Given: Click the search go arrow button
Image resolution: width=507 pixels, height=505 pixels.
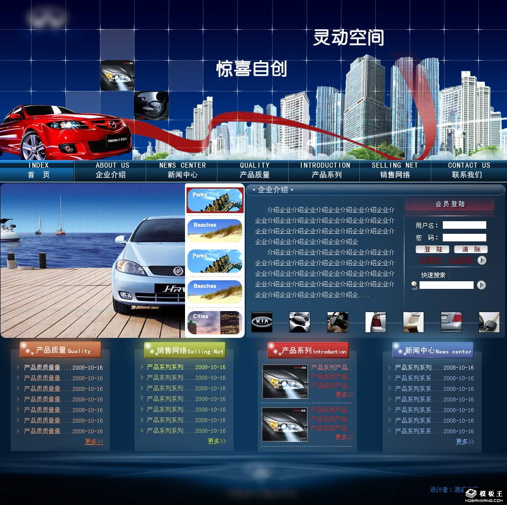Looking at the screenshot, I should click(481, 285).
